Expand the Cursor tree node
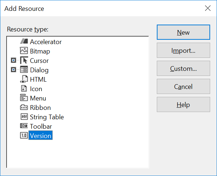The width and height of the screenshot is (217, 176). (x=13, y=60)
